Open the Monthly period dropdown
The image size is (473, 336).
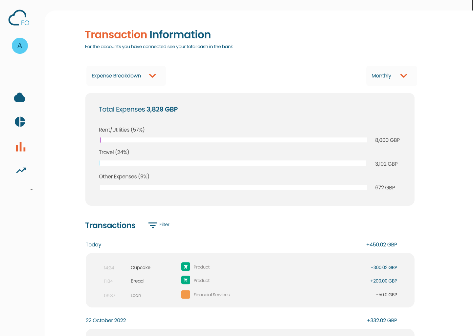(x=391, y=75)
